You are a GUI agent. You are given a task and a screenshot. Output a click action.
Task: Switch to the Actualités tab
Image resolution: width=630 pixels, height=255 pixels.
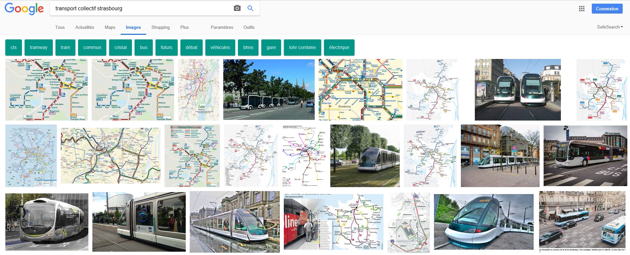85,27
